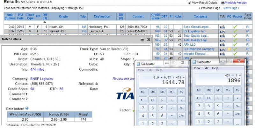Sort by Company column header

[200, 17]
